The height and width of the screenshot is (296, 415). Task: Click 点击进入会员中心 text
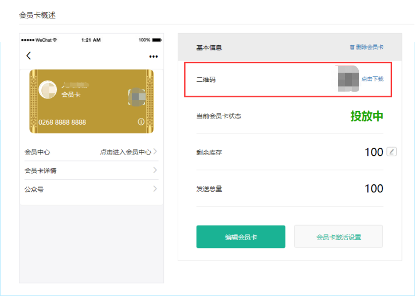click(x=126, y=152)
